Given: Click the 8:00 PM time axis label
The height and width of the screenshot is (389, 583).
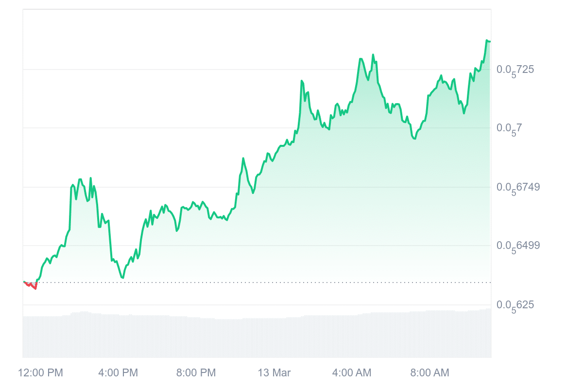Looking at the screenshot, I should [196, 373].
